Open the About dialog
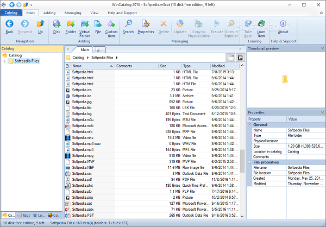Image resolution: width=326 pixels, height=227 pixels. (283, 24)
